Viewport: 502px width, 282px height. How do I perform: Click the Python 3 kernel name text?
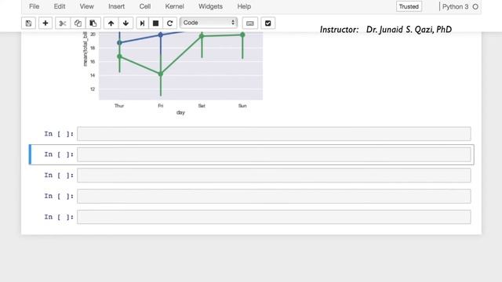pyautogui.click(x=455, y=6)
